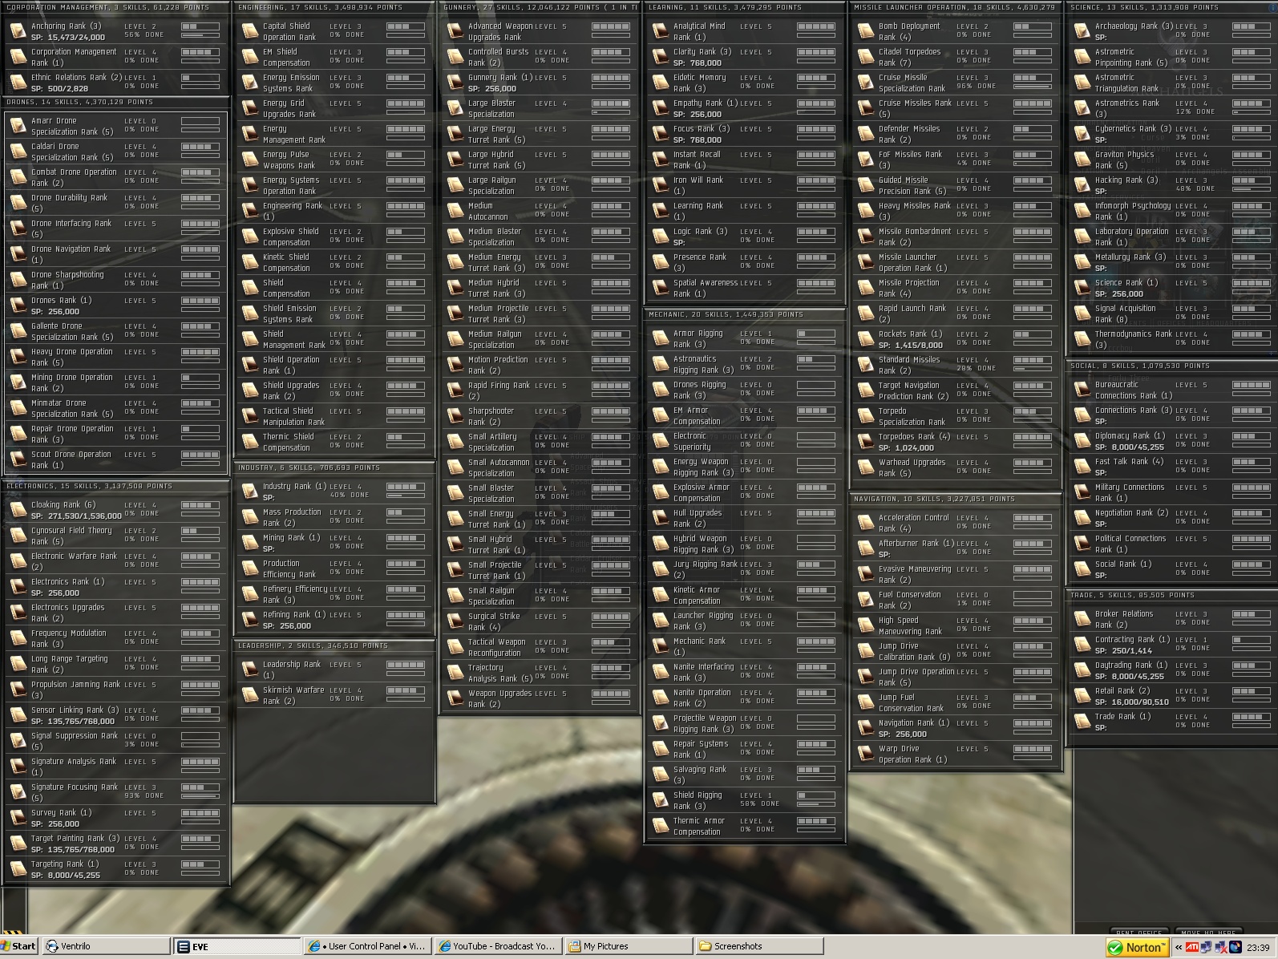Image resolution: width=1278 pixels, height=959 pixels.
Task: Collapse the Electronics skill group header
Action: (117, 486)
